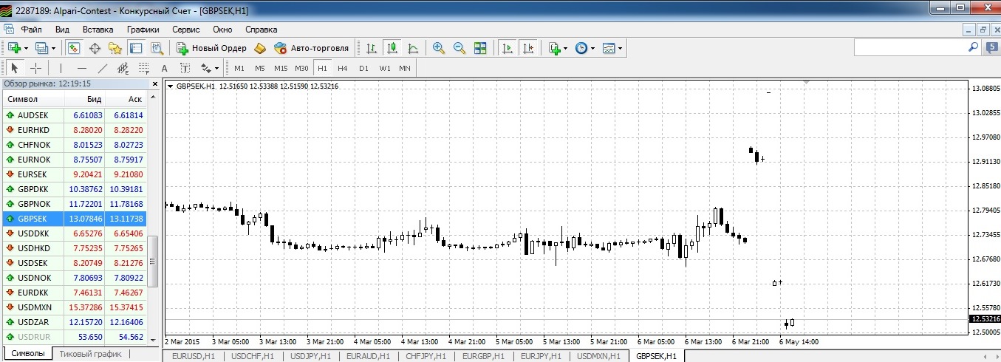Open the Справка menu
Screen dimensions: 1001x362
coord(261,30)
